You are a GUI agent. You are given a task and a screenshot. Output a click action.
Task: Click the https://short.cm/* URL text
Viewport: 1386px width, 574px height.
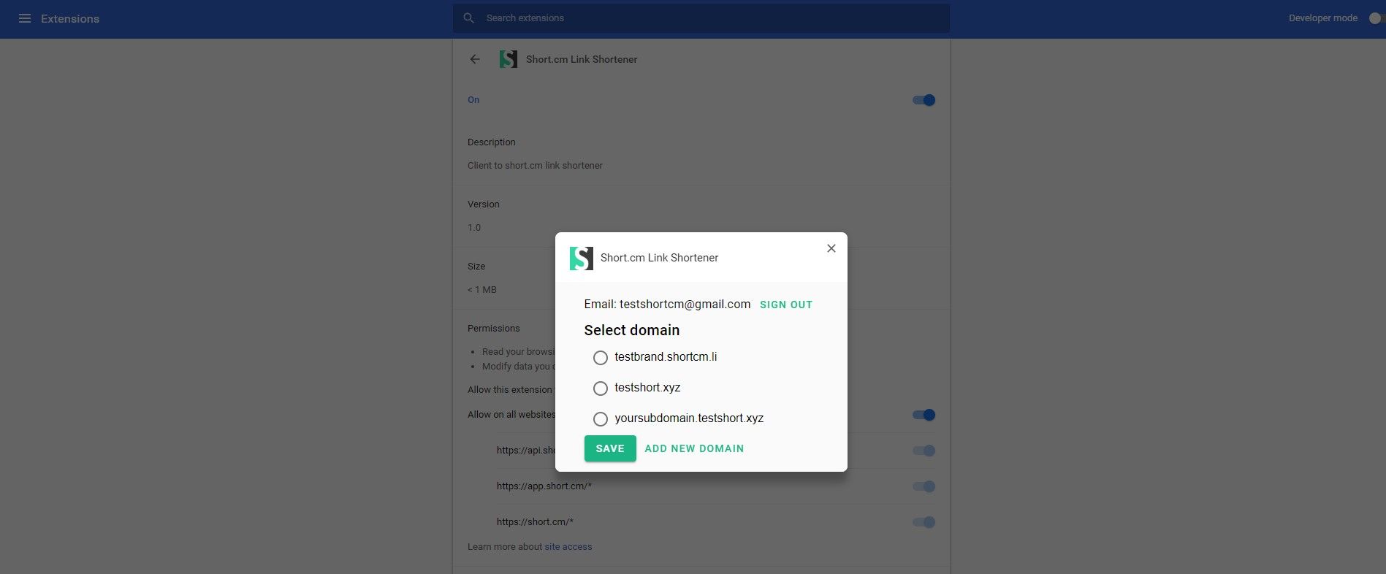(x=535, y=522)
